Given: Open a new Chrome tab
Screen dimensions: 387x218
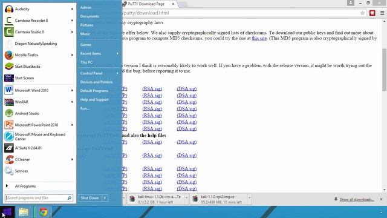Looking at the screenshot, I should click(x=183, y=4).
